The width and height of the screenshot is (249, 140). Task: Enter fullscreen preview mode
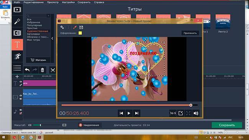click(188, 113)
